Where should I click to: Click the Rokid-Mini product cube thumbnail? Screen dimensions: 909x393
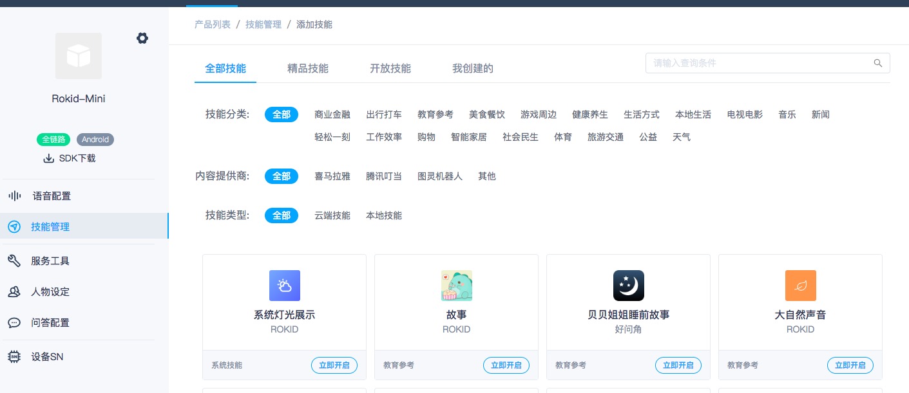tap(79, 56)
